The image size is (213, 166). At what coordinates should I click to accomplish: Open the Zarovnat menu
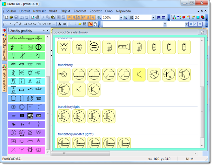click(x=80, y=11)
